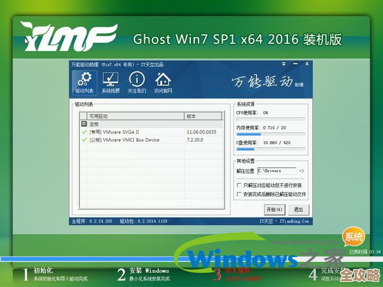
Task: Enable 只解压对应驱动但不进行安装 option
Action: [x=239, y=186]
